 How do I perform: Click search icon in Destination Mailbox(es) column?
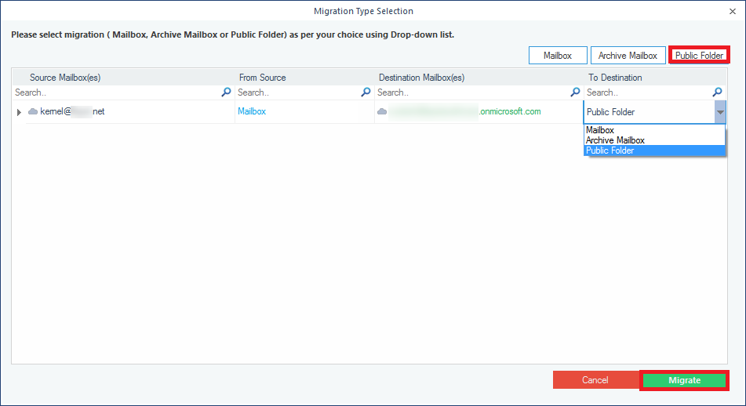[x=575, y=92]
